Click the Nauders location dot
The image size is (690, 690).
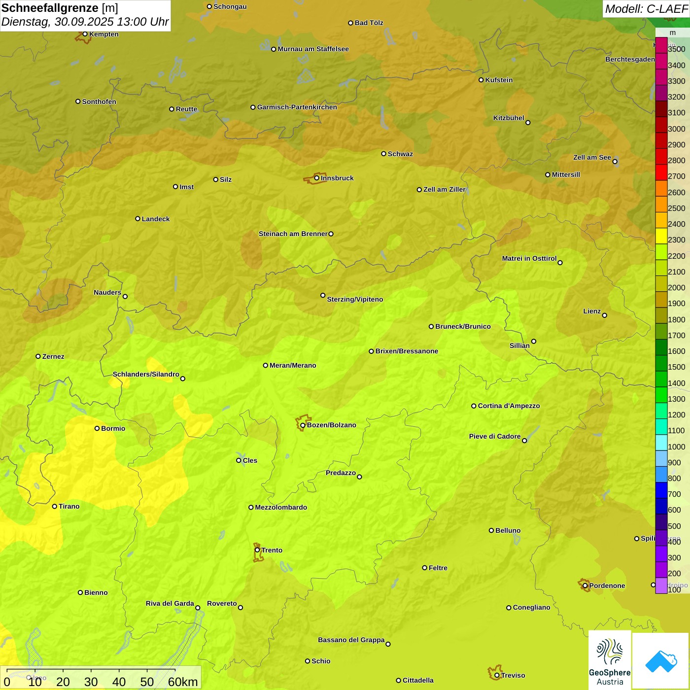point(125,296)
